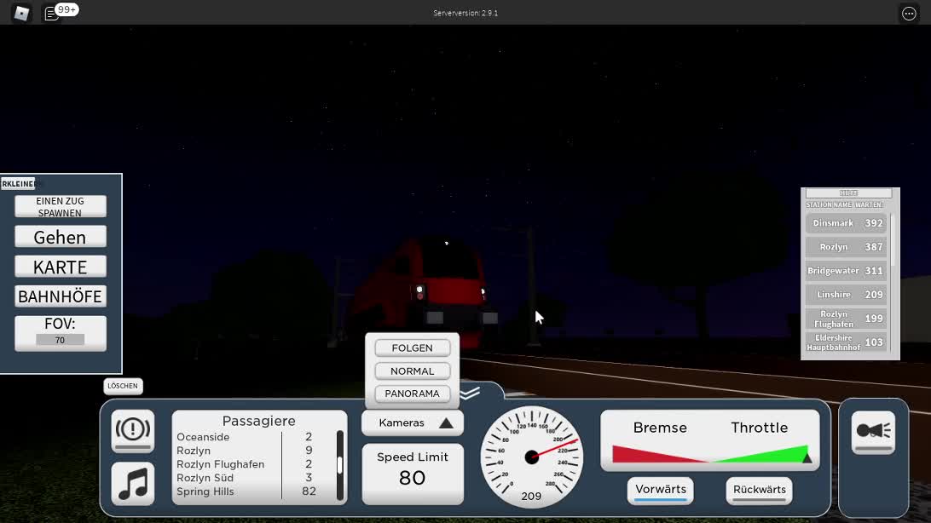Select Eldershire Hauptbahnhof station row
The image size is (931, 523).
(x=846, y=342)
